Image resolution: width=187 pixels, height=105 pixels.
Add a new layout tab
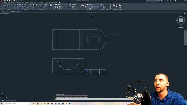(x=16, y=101)
